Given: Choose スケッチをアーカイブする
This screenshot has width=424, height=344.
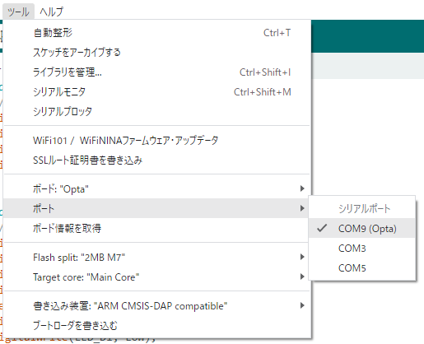Looking at the screenshot, I should point(157,53).
